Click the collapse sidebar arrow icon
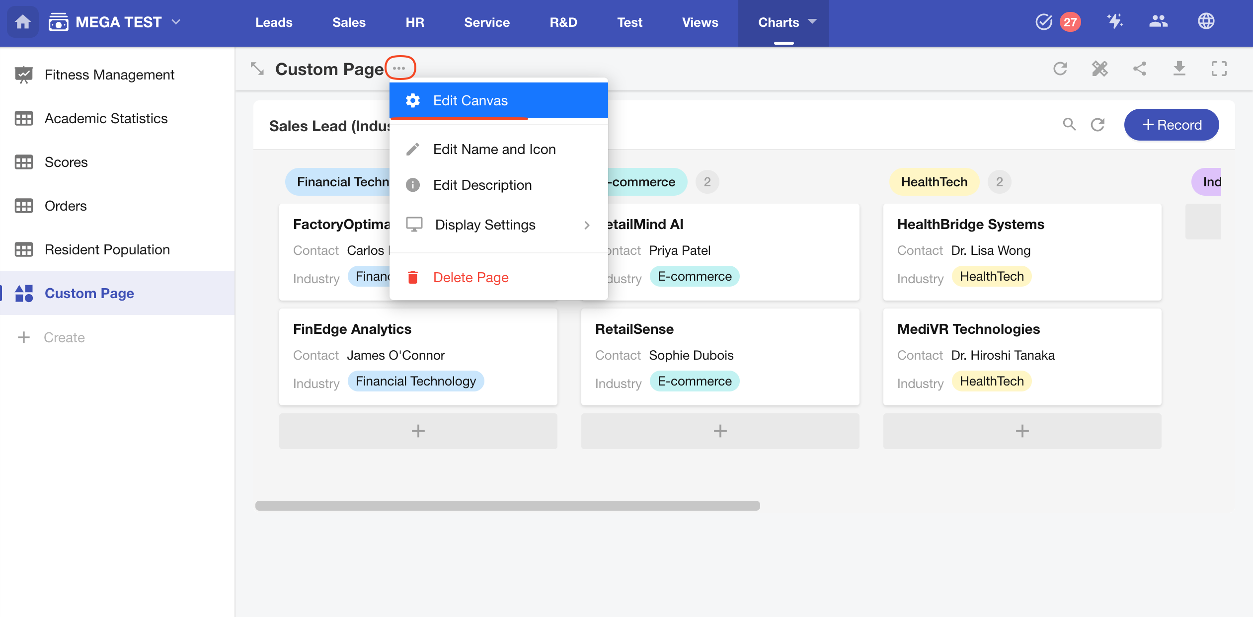 pos(257,69)
